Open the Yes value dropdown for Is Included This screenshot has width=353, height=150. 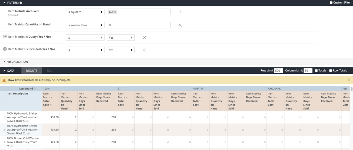click(x=121, y=50)
